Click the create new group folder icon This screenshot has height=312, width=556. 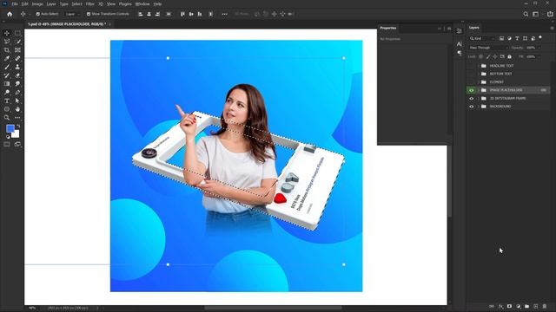527,306
